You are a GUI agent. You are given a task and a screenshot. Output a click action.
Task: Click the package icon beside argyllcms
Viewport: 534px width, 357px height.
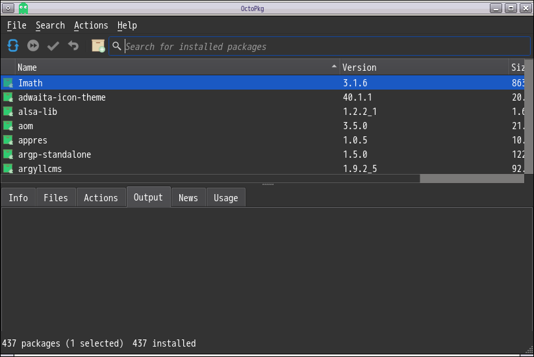(8, 169)
